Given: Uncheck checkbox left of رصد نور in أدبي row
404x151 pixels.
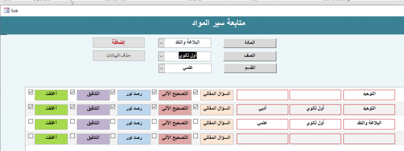Looking at the screenshot, I should (113, 107).
